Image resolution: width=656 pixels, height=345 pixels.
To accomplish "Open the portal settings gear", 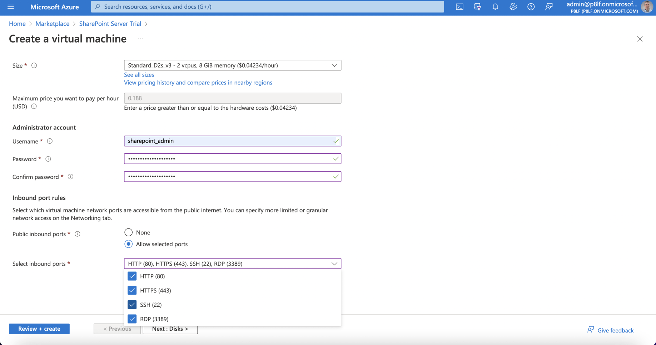I will [x=513, y=7].
